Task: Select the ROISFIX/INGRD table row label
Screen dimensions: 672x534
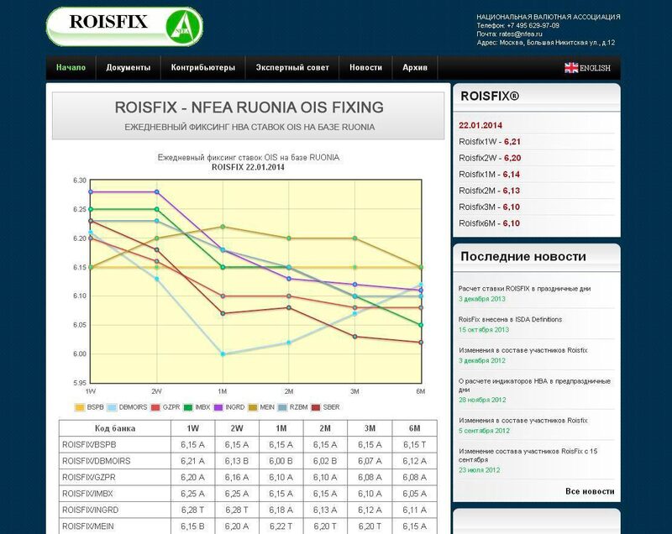Action: [91, 510]
